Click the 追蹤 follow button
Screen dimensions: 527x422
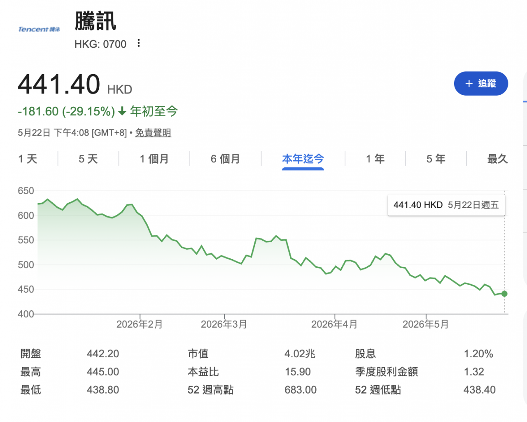tap(481, 84)
